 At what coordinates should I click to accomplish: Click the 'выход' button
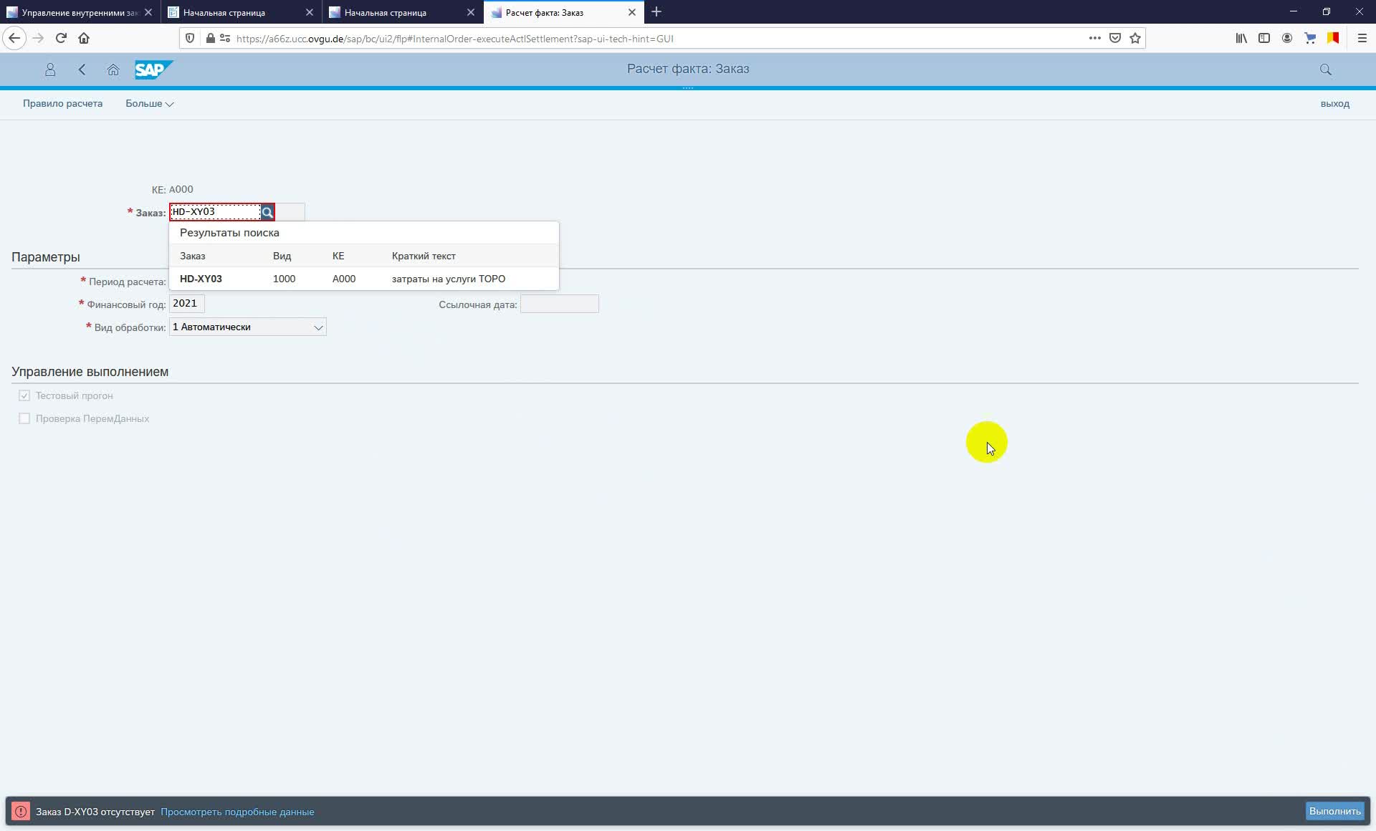pyautogui.click(x=1334, y=104)
